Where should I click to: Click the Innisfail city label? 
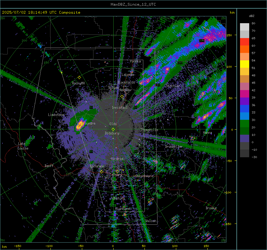(x=120, y=108)
